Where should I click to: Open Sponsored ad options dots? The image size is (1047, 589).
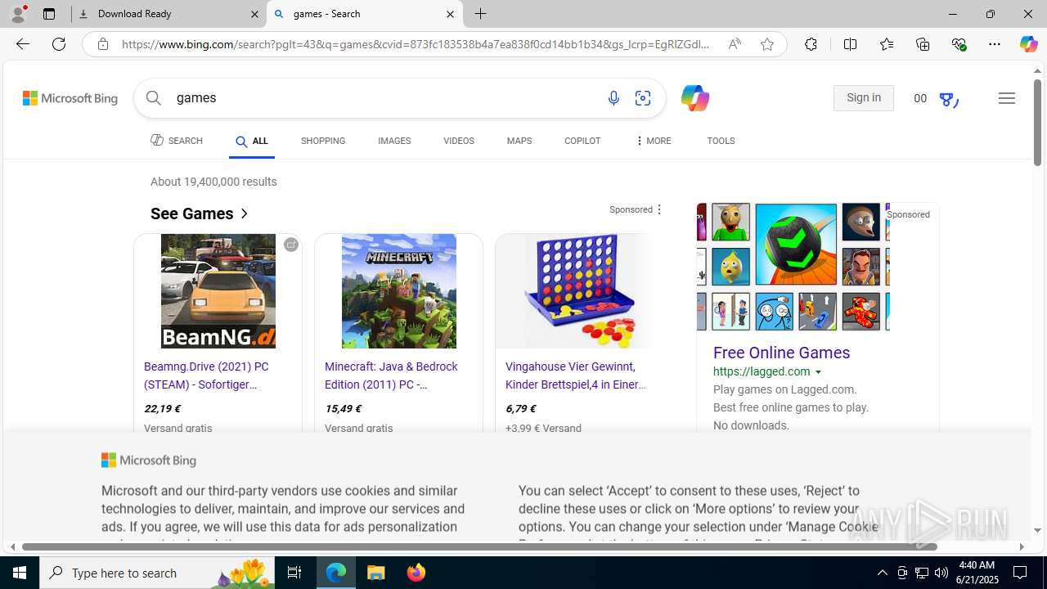pos(659,209)
